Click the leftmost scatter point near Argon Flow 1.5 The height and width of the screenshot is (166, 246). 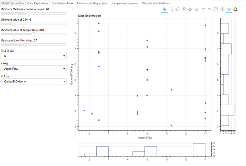coord(84,111)
